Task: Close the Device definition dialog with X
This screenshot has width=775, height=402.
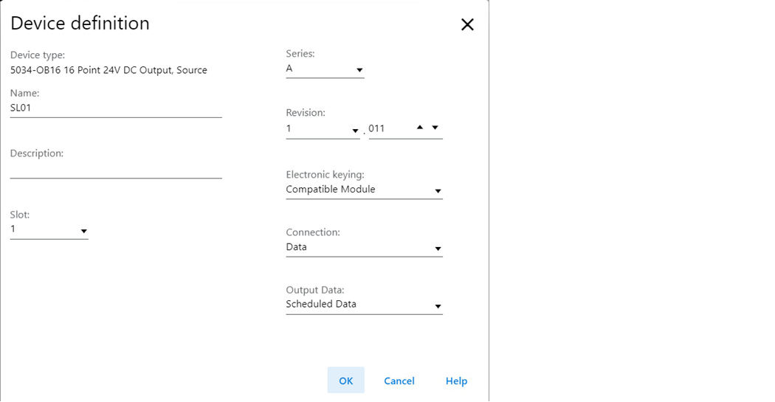Action: coord(467,24)
